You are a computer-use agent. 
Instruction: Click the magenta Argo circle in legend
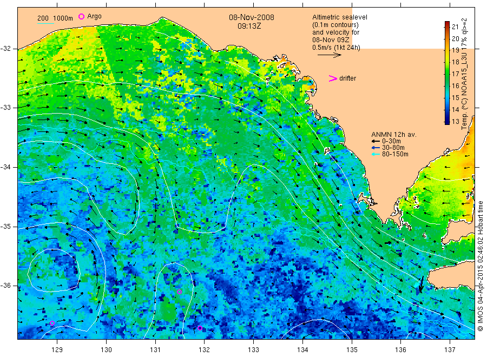pyautogui.click(x=81, y=16)
